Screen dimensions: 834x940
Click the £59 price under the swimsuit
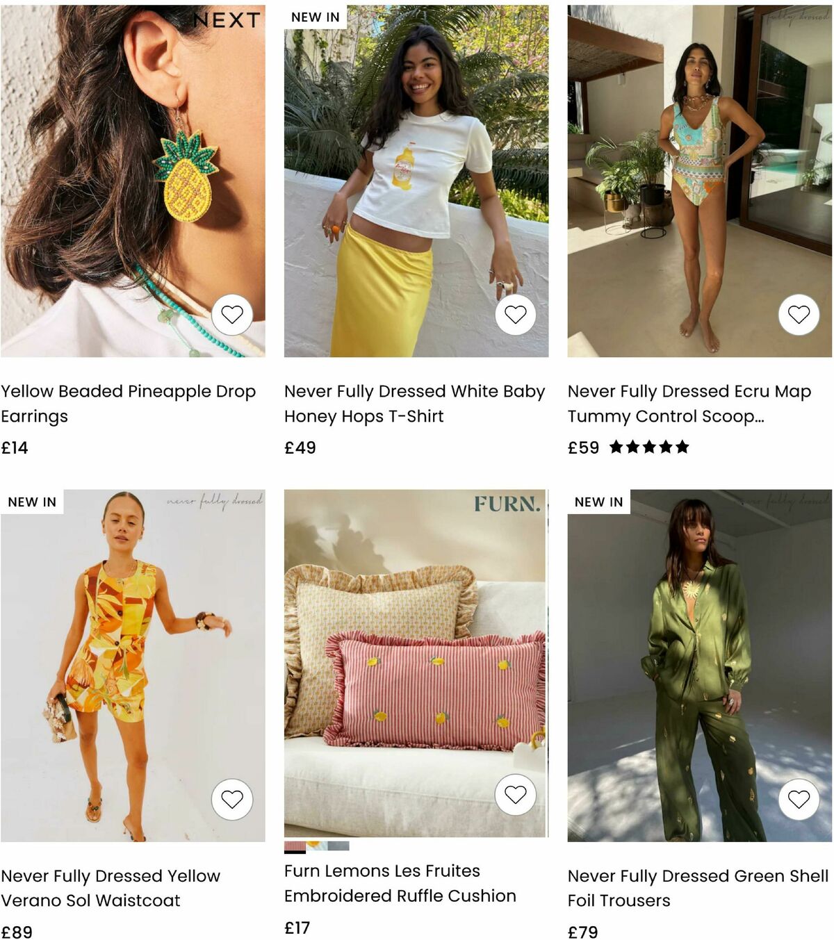click(581, 447)
